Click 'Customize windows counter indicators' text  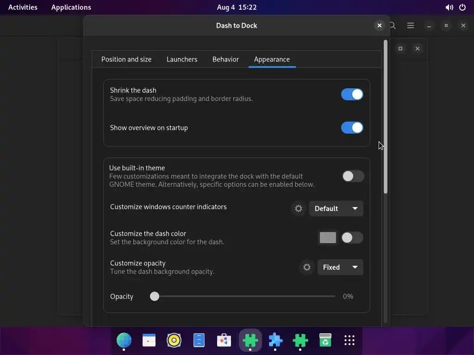tap(168, 207)
